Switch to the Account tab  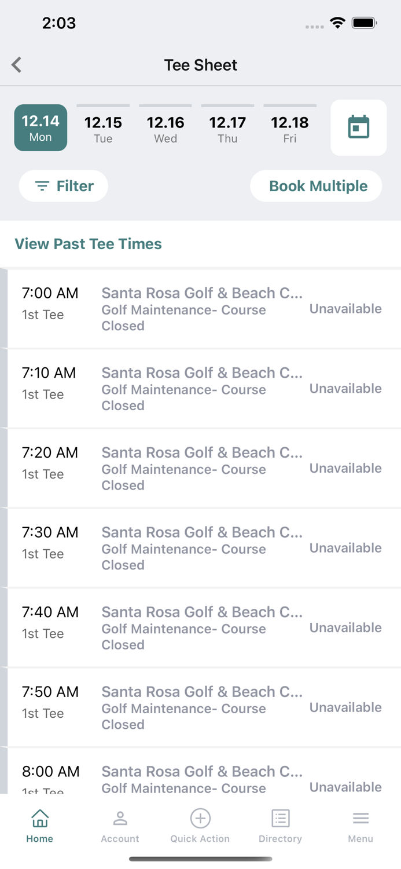(120, 824)
